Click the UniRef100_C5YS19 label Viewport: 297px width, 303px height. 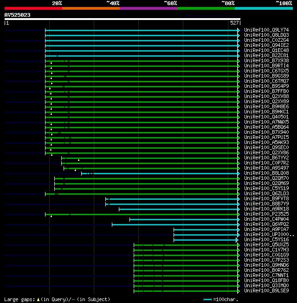pyautogui.click(x=266, y=188)
